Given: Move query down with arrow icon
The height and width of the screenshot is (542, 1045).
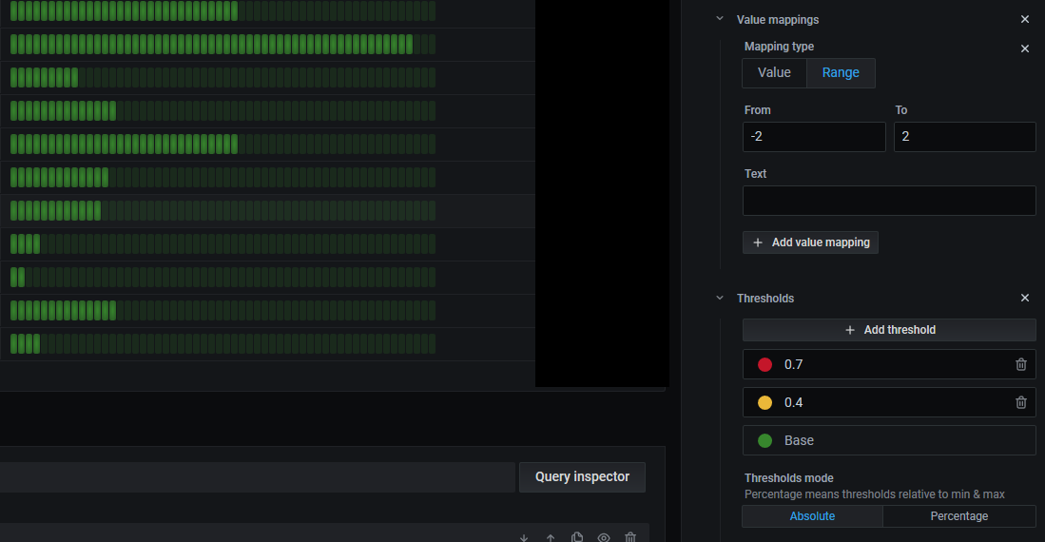Looking at the screenshot, I should coord(524,537).
